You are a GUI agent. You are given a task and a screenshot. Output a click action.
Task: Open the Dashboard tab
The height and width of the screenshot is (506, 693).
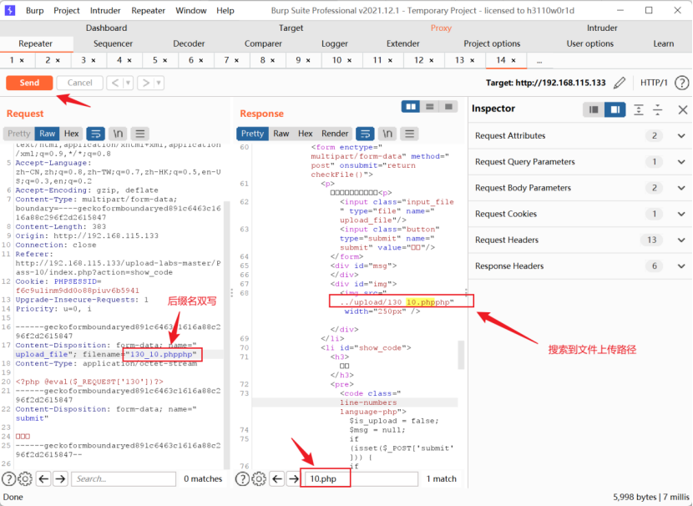[x=106, y=28]
